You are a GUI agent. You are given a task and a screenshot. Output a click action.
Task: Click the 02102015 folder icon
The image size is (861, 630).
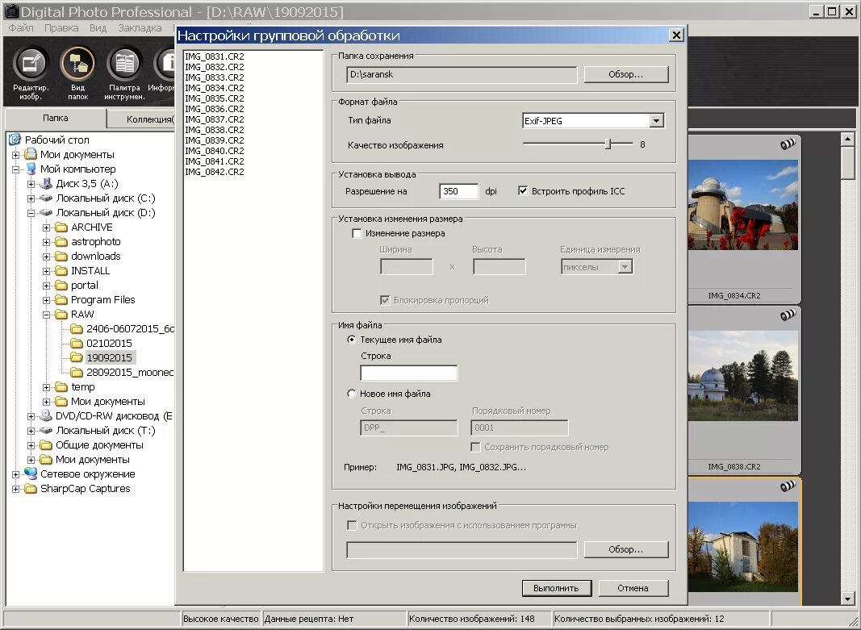point(77,343)
